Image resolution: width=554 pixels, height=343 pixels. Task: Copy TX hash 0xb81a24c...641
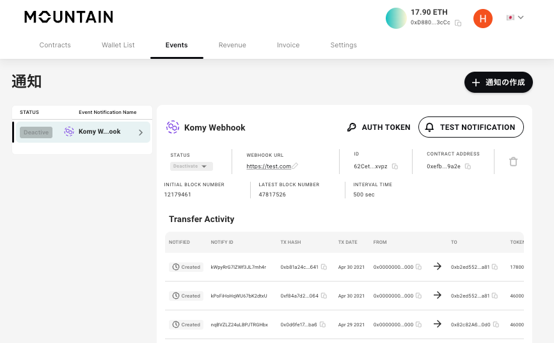click(324, 267)
